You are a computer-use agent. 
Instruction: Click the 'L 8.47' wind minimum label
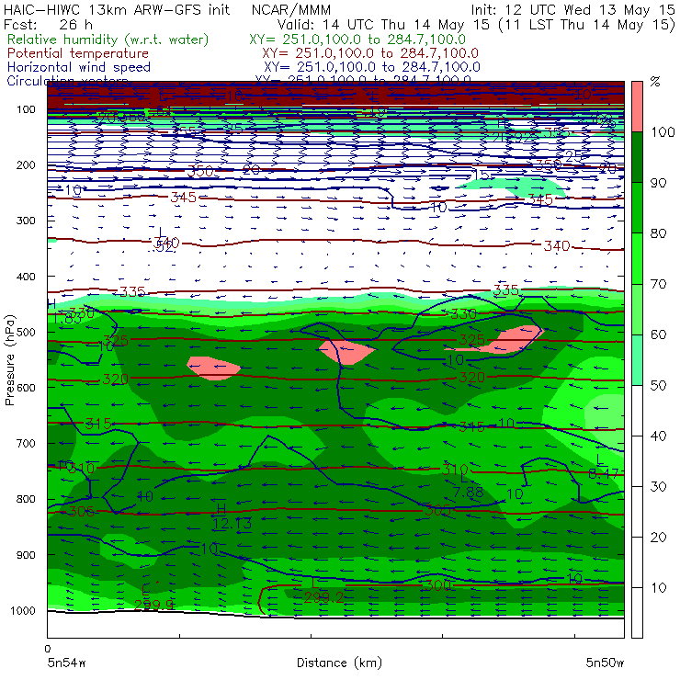[x=604, y=468]
